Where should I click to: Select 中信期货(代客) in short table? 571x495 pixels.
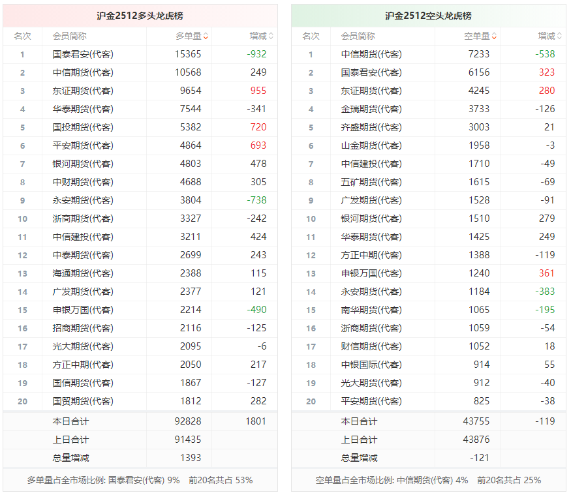[371, 54]
